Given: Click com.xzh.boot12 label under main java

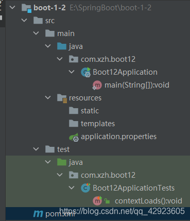Looking at the screenshot, I should tap(108, 59).
